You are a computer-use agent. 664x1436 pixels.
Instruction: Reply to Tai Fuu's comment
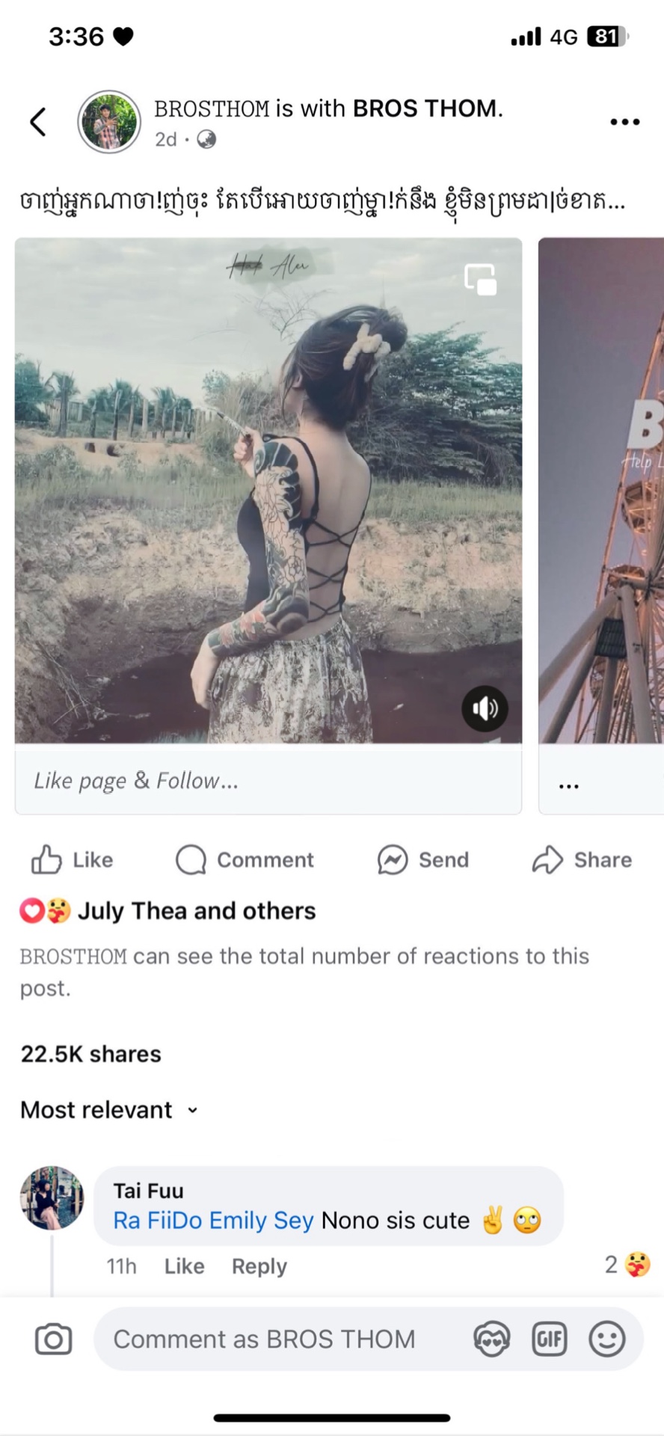click(x=259, y=1266)
